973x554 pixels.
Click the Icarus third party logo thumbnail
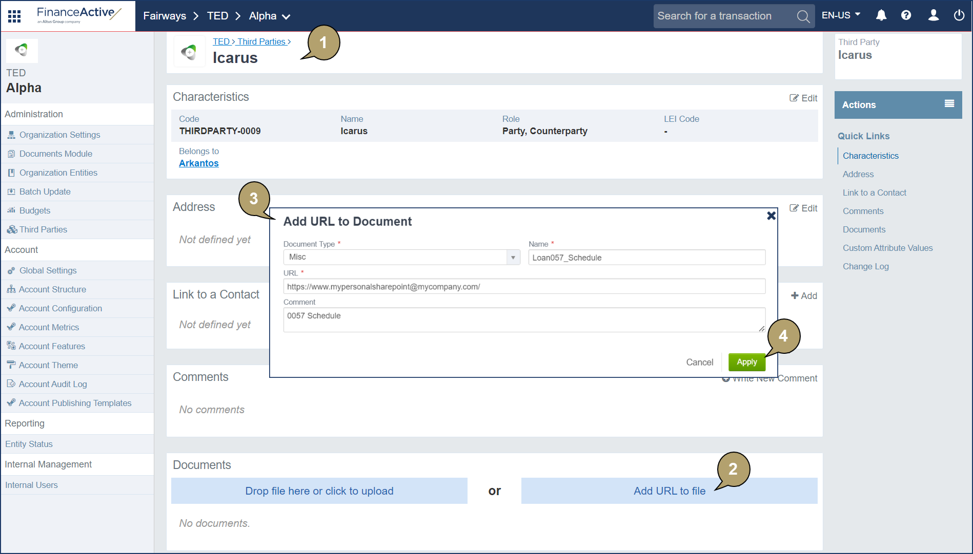pos(189,51)
